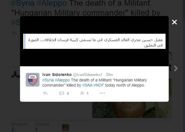185x132 pixels.
Task: Click the dimmed photo behind the lightbox
Action: (132, 110)
